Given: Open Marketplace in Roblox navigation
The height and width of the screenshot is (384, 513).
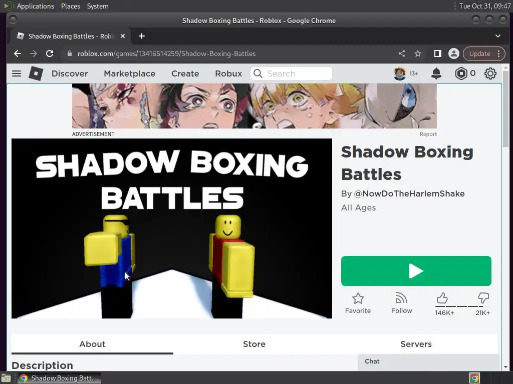Looking at the screenshot, I should 130,73.
